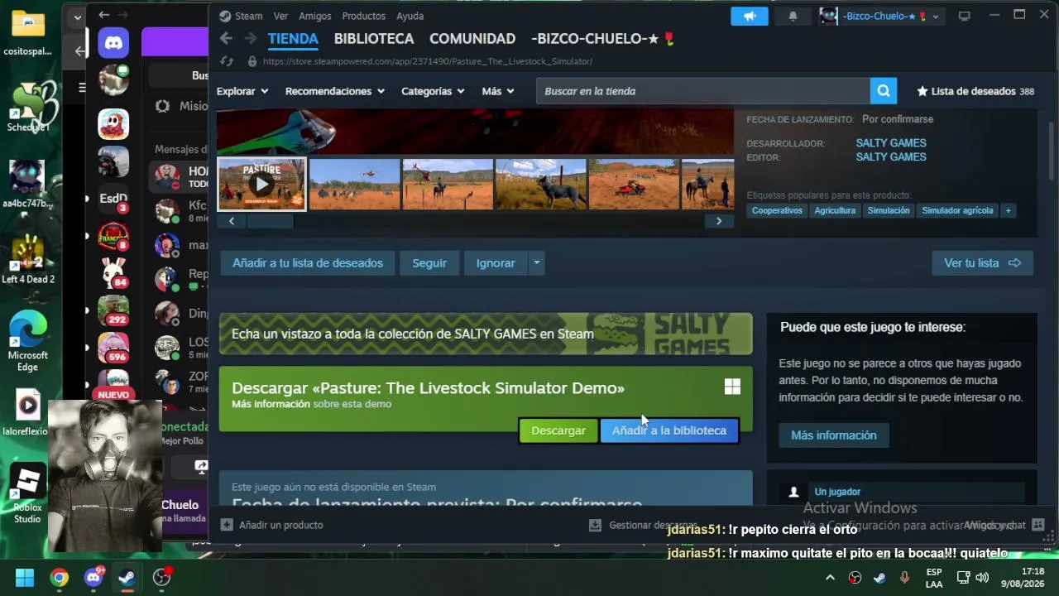Open Discord server with 84 badge

[113, 273]
